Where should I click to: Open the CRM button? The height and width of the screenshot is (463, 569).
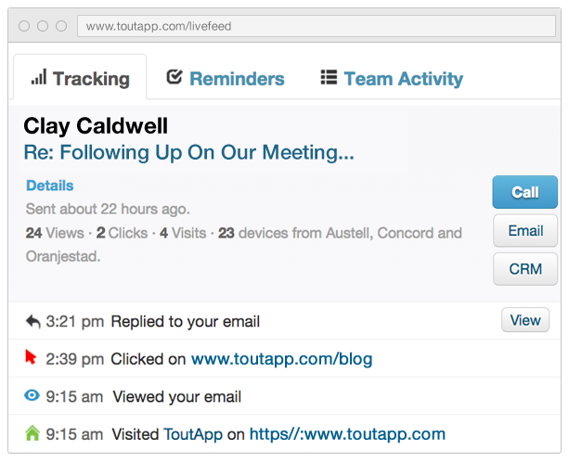click(525, 269)
